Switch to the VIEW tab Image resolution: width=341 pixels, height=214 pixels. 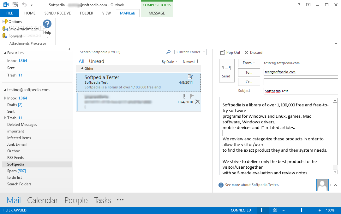pos(107,13)
